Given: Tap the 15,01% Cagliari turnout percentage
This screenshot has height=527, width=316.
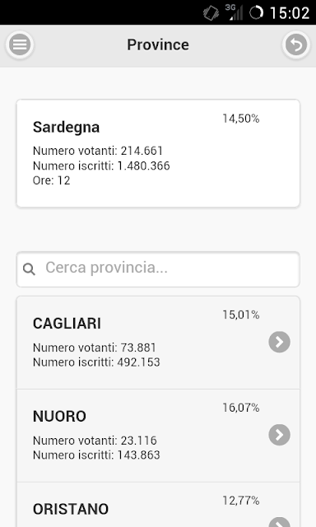Looking at the screenshot, I should (241, 315).
